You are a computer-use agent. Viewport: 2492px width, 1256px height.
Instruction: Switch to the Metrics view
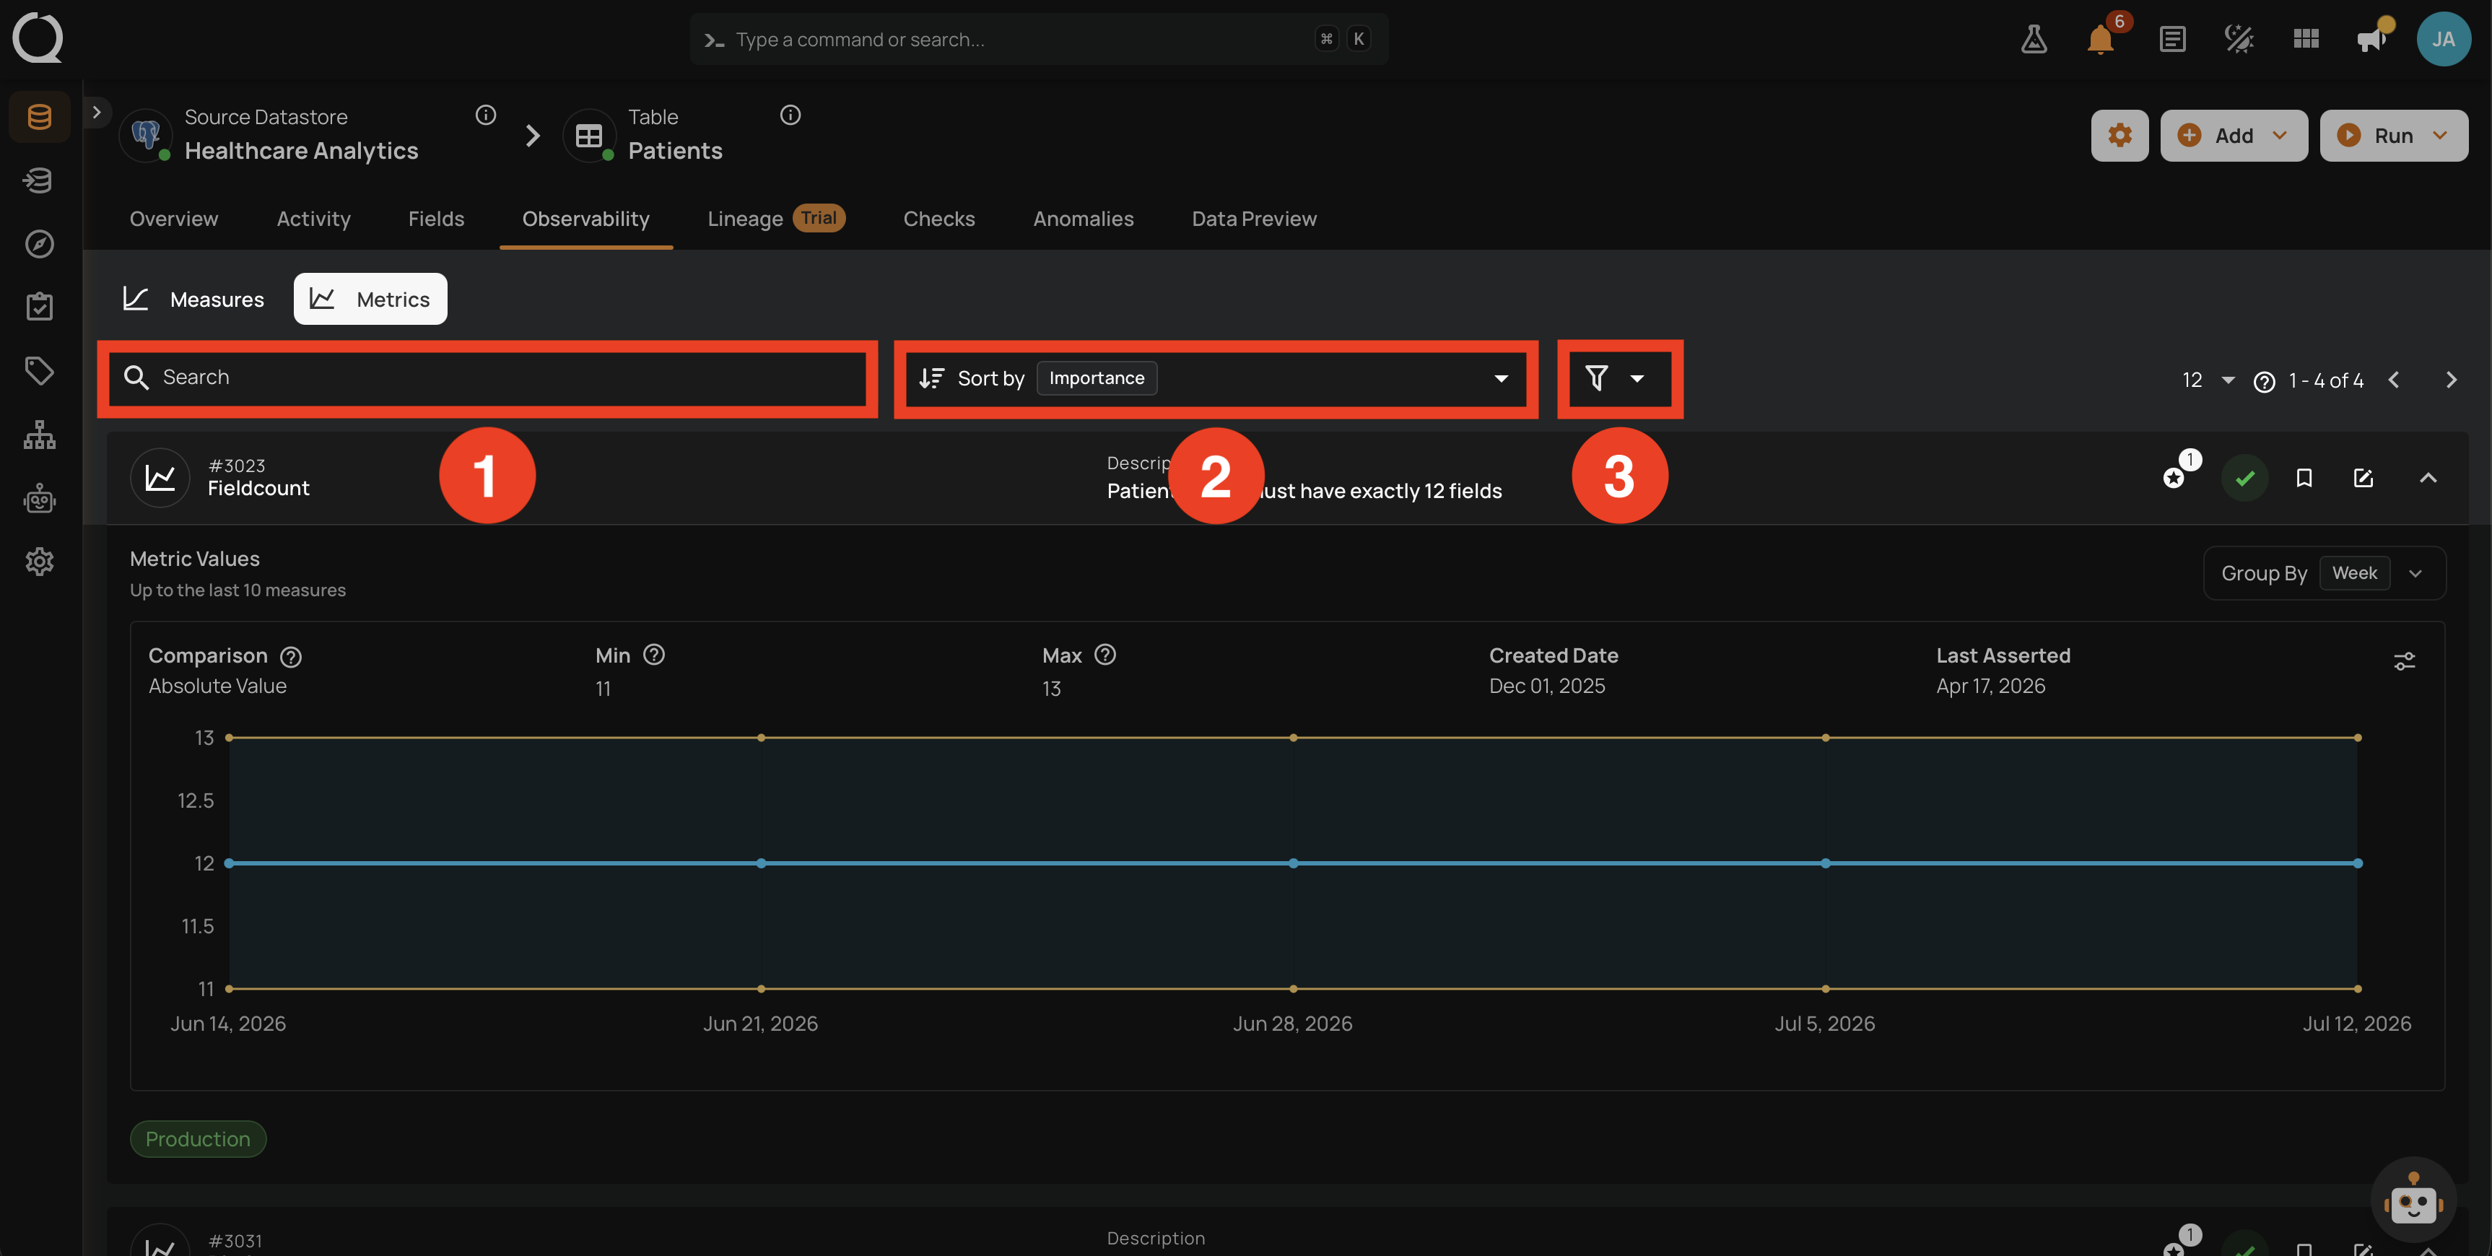[x=370, y=299]
